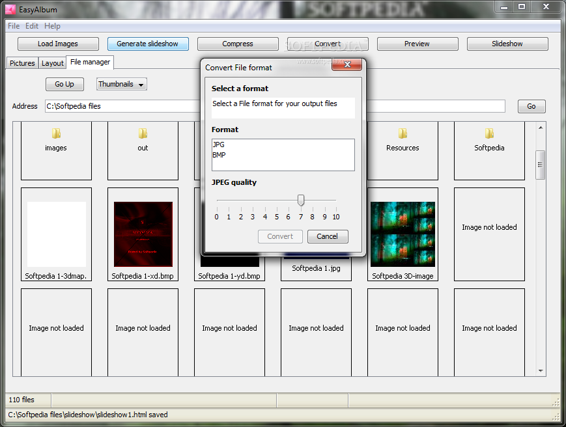Open the File menu
Viewport: 566px width, 427px height.
point(14,26)
